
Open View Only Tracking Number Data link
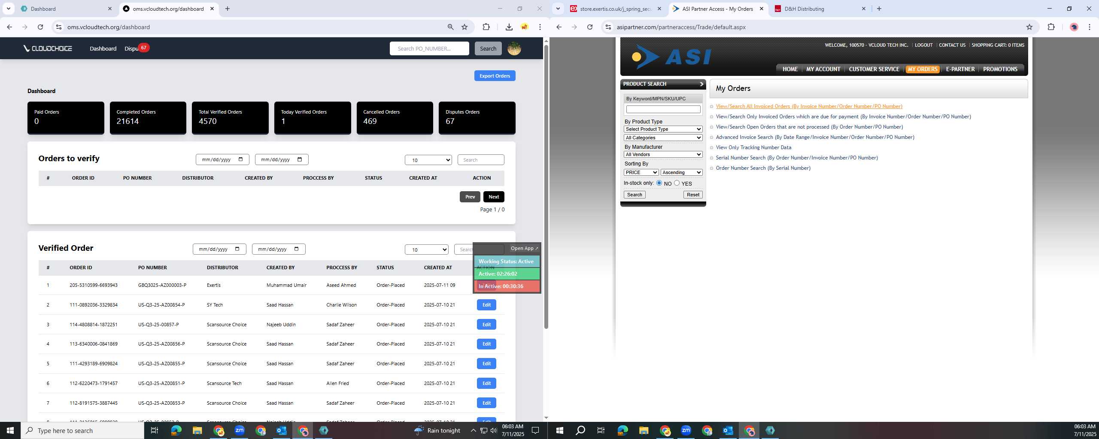[753, 147]
